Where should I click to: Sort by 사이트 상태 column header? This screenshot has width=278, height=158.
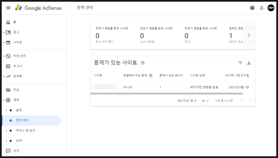tap(197, 76)
